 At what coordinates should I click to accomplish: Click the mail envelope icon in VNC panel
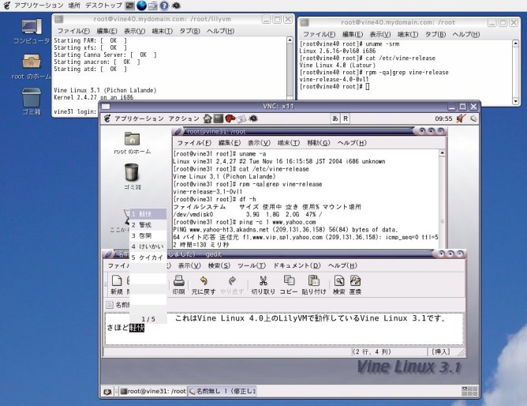coord(241,118)
